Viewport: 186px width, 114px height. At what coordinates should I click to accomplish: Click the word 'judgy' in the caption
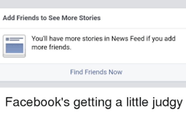(x=167, y=103)
